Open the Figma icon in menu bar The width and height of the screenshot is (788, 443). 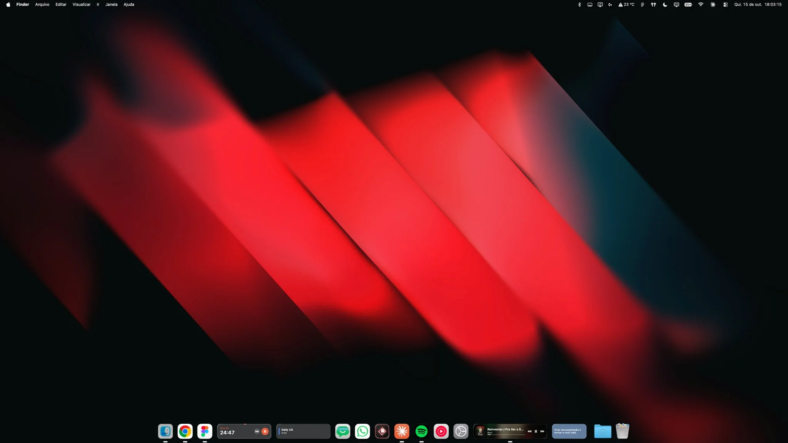(x=642, y=5)
